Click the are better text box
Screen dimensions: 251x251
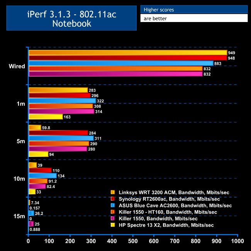tap(194, 18)
